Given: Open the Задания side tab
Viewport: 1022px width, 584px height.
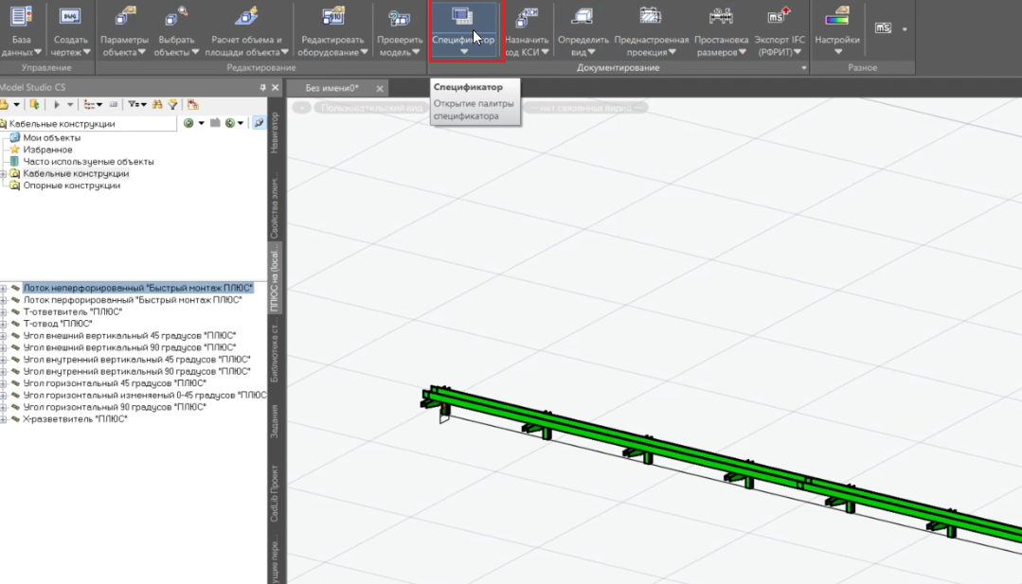Looking at the screenshot, I should point(275,421).
